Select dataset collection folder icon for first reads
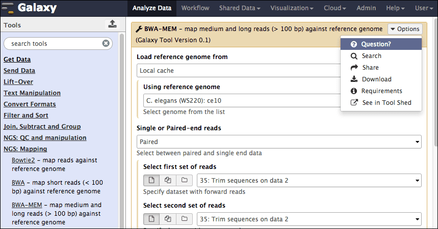The height and width of the screenshot is (229, 438). 185,181
